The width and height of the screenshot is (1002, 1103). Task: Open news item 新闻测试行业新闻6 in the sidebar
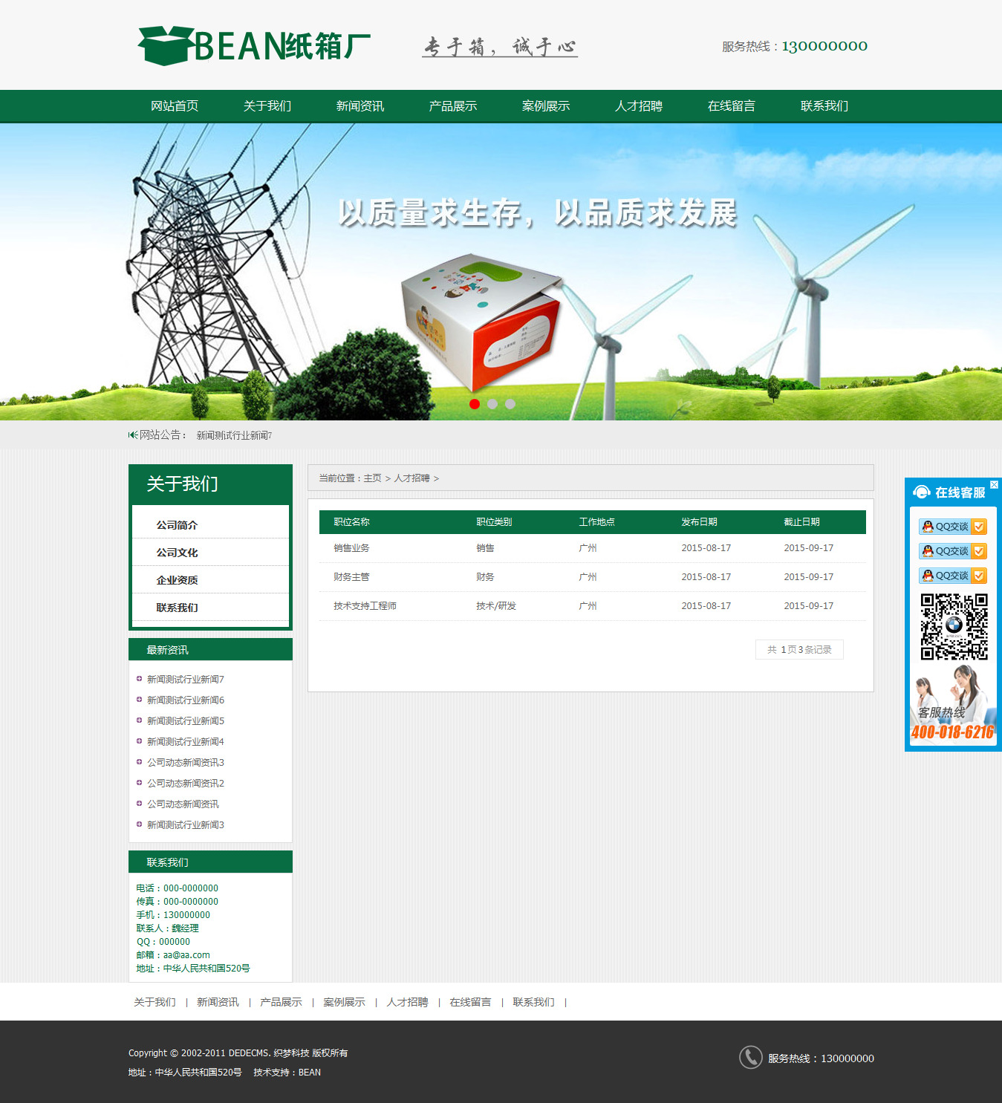(185, 700)
